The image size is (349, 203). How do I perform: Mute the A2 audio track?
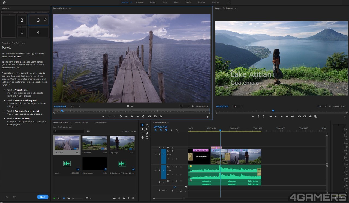pyautogui.click(x=172, y=181)
